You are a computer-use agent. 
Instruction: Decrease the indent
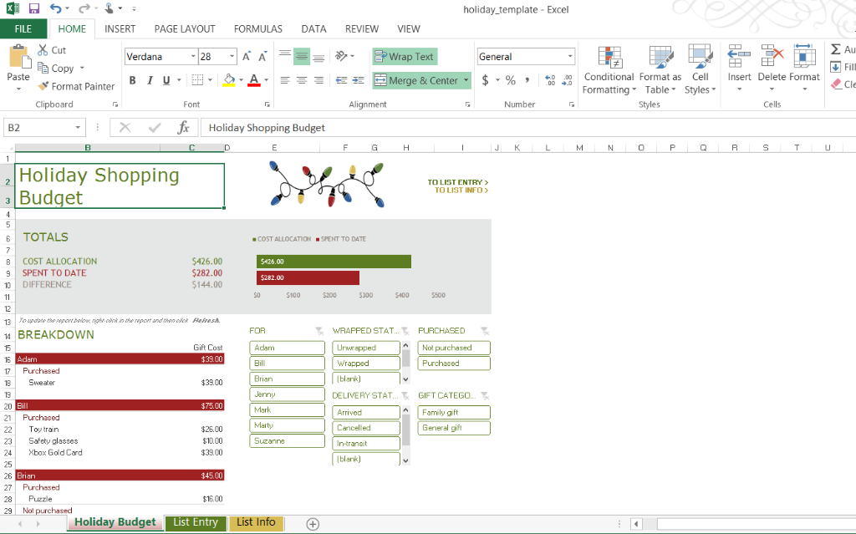(341, 80)
